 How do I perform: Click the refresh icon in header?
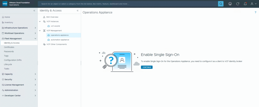point(238,4)
